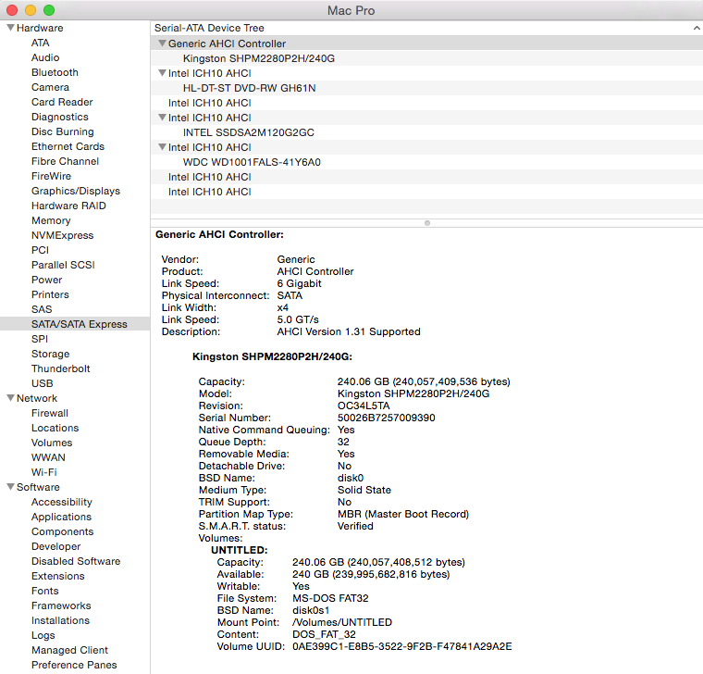Open WWAN network section
703x674 pixels.
click(x=48, y=457)
